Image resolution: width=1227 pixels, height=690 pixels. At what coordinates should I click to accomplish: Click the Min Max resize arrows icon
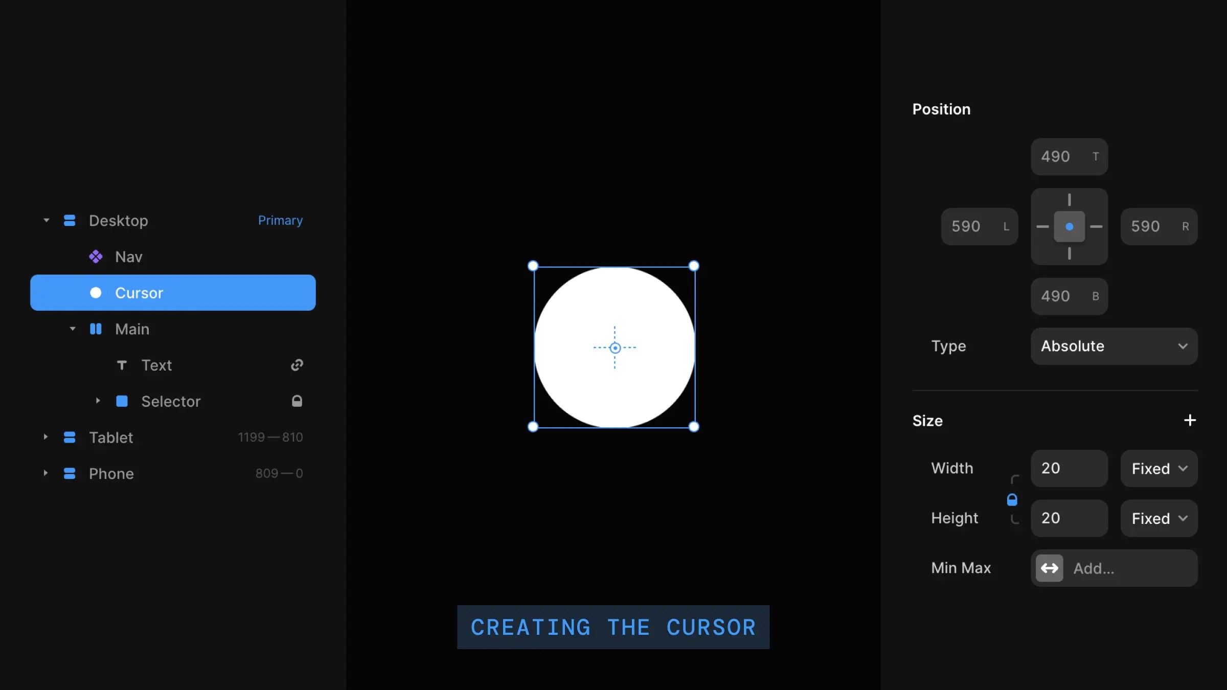point(1049,568)
